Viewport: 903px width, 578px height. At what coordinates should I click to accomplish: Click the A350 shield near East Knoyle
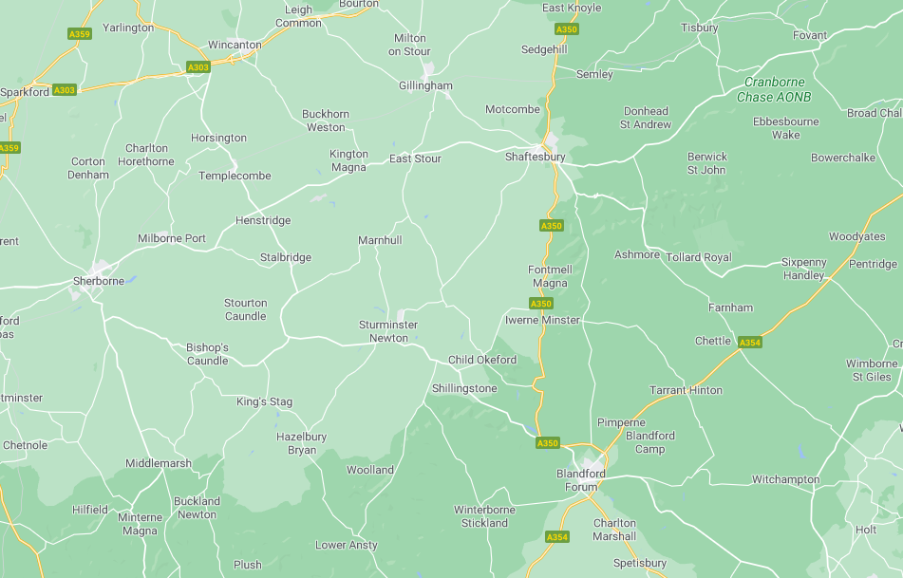coord(566,29)
